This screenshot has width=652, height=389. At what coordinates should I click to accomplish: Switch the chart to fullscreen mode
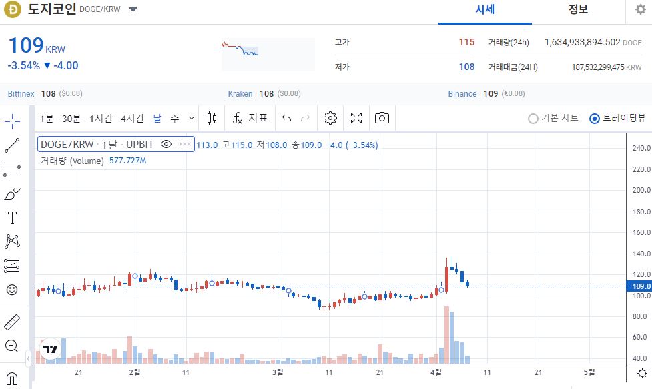pyautogui.click(x=356, y=119)
